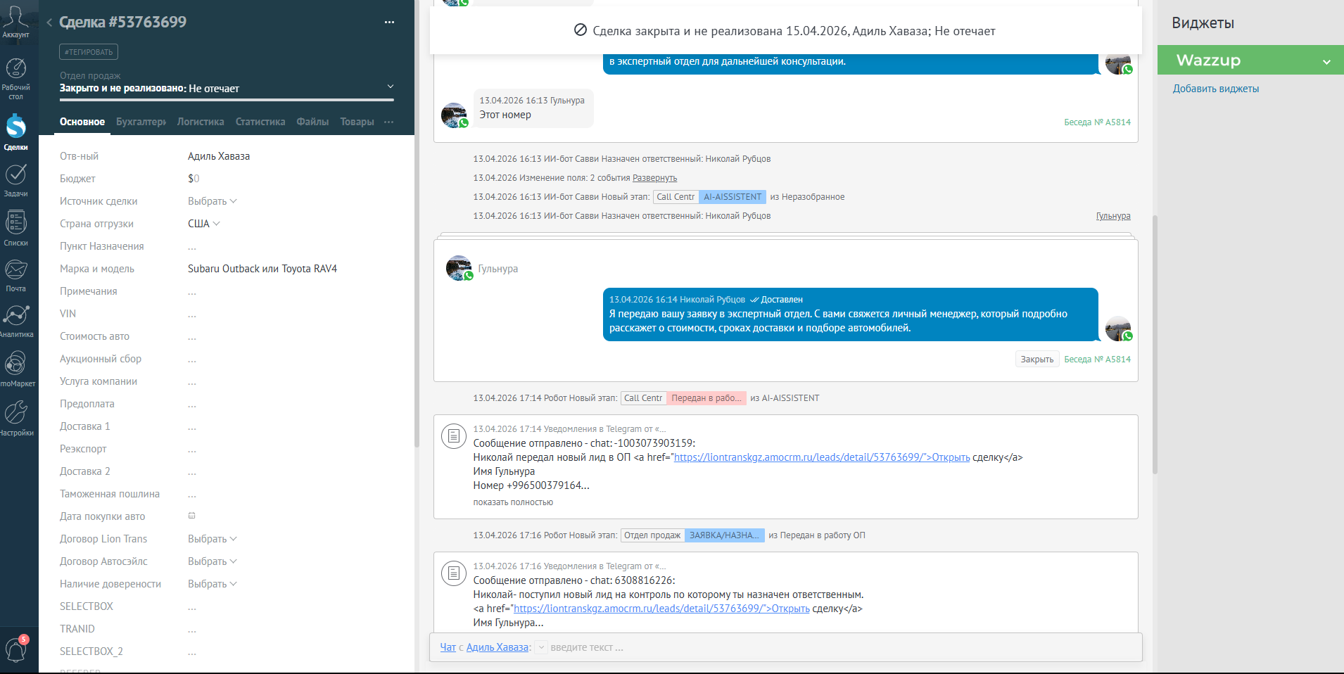Click the 17:16 Telegram notification note icon
Screen dimensions: 1344x674
pyautogui.click(x=454, y=573)
